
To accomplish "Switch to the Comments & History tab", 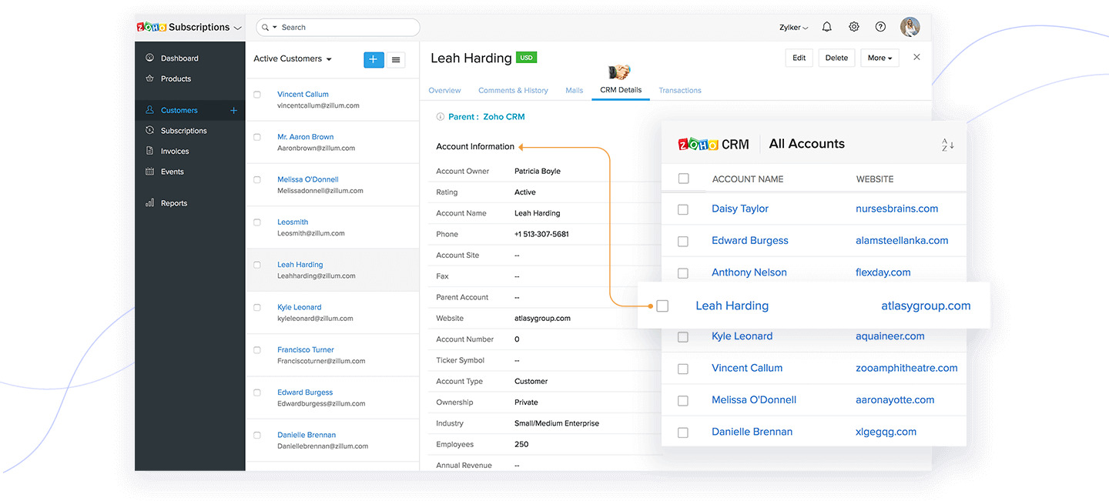I will click(513, 90).
